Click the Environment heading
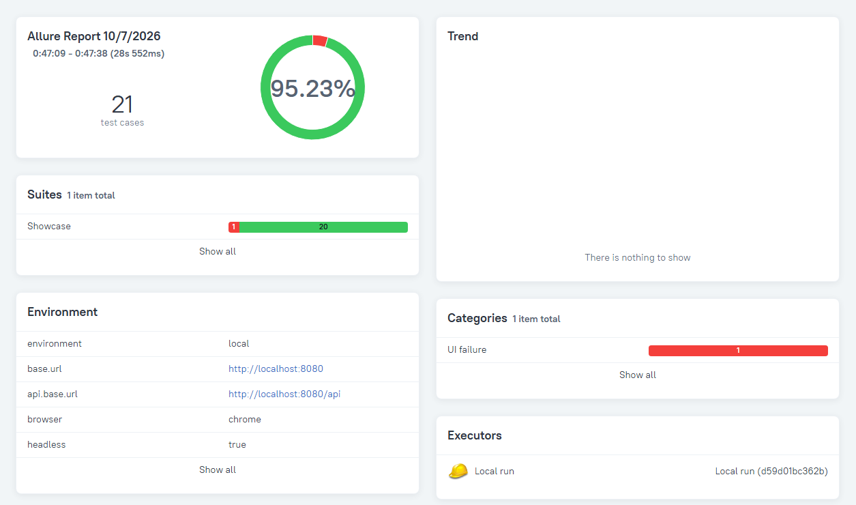 [63, 312]
